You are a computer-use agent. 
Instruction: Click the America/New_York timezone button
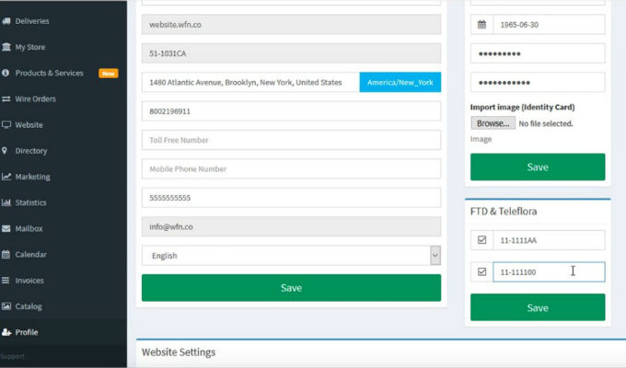[x=400, y=82]
